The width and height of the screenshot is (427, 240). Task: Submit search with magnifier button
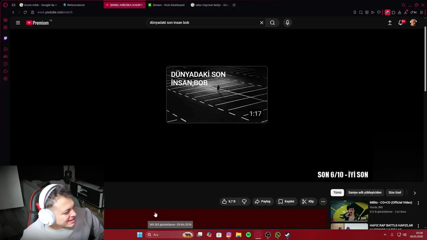273,23
